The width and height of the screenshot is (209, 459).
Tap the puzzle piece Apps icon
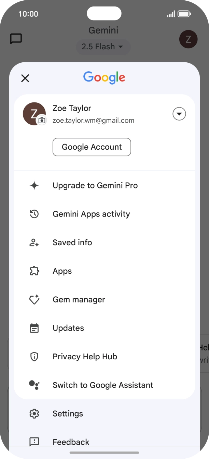pyautogui.click(x=34, y=271)
